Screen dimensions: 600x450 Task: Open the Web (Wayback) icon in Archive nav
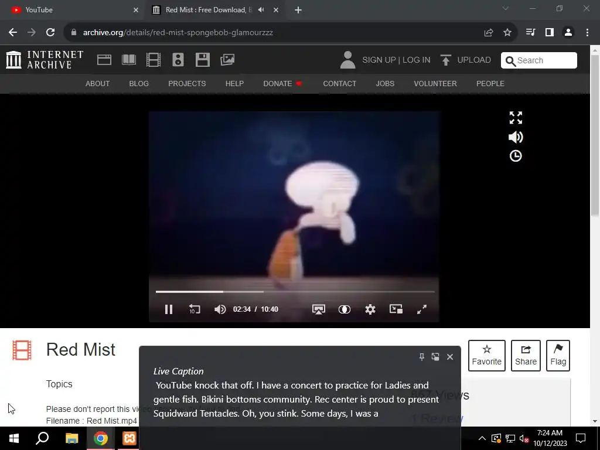[104, 60]
